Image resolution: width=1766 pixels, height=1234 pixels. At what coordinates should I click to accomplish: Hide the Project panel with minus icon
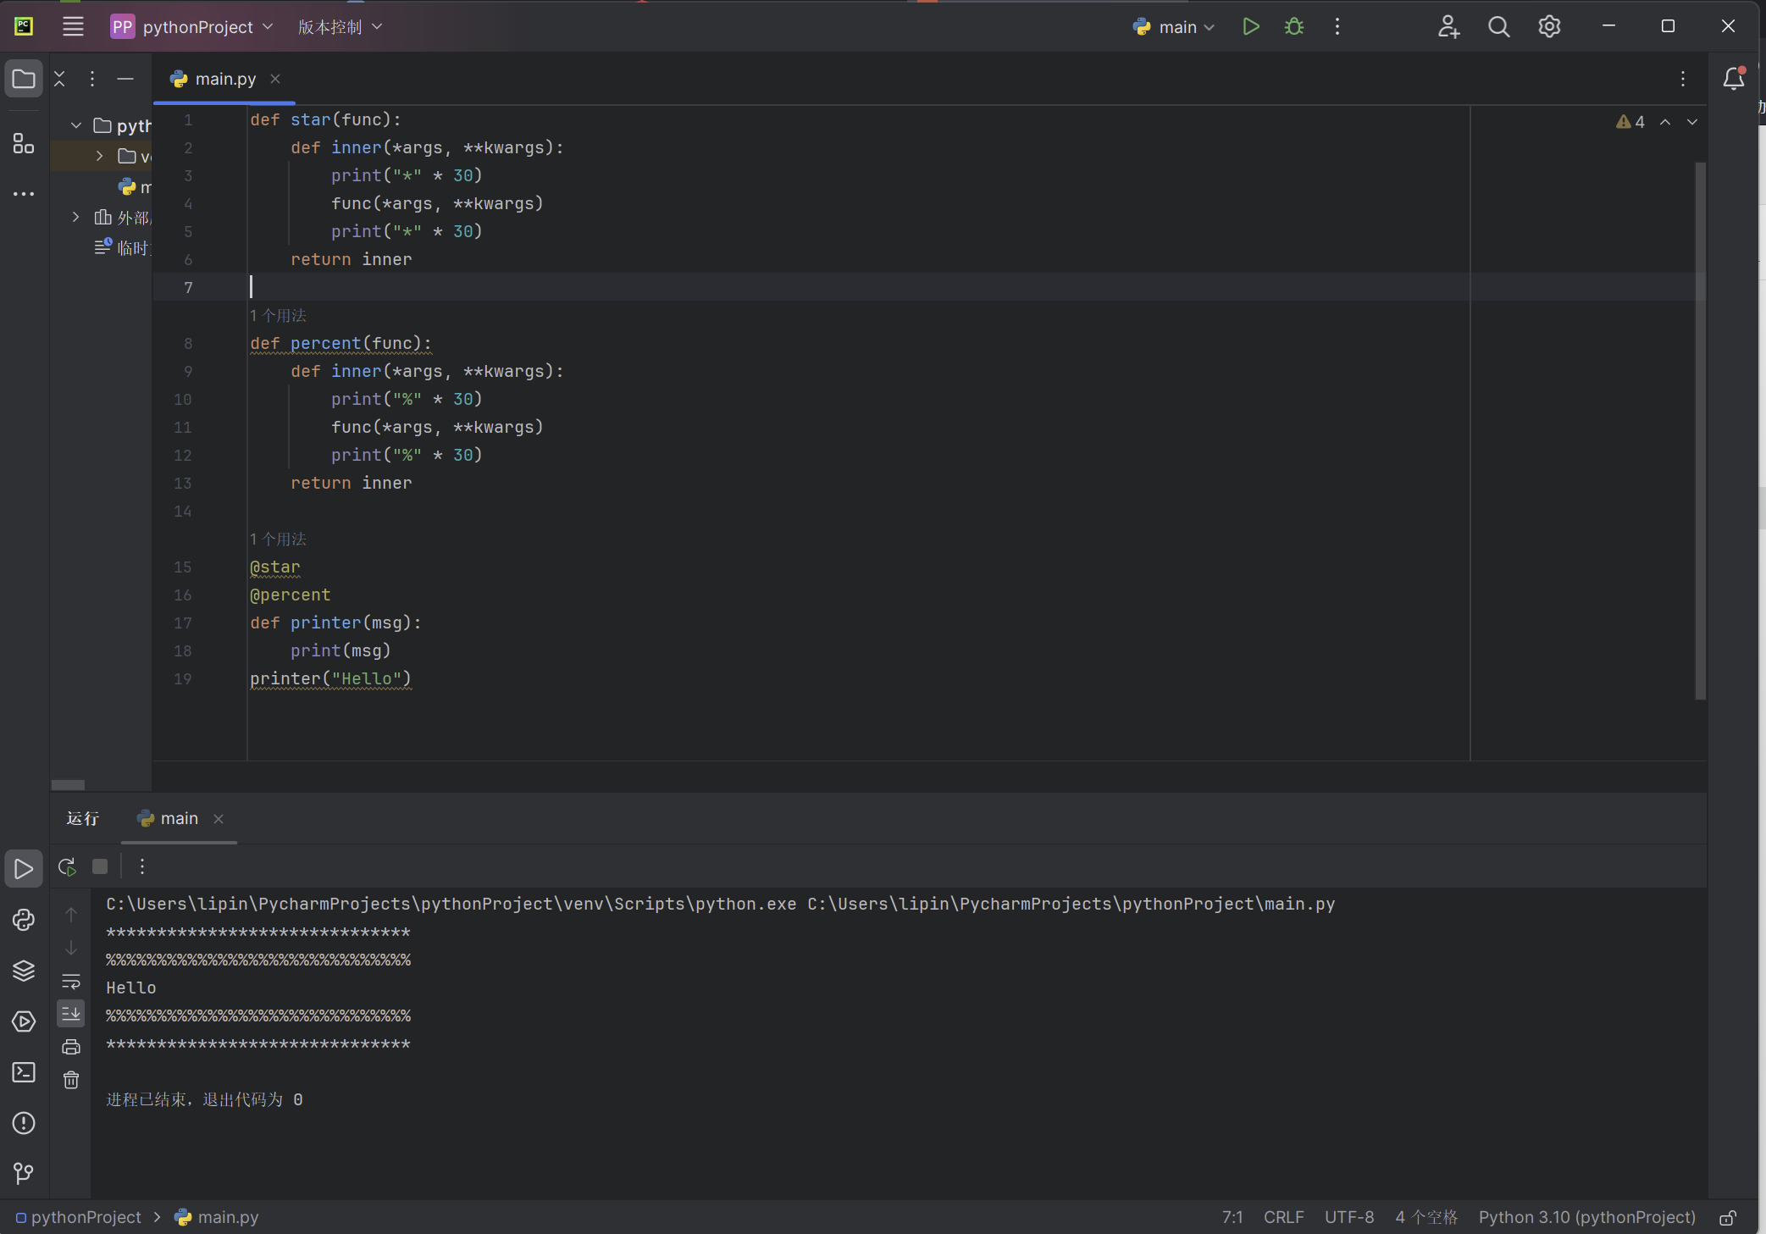click(125, 79)
